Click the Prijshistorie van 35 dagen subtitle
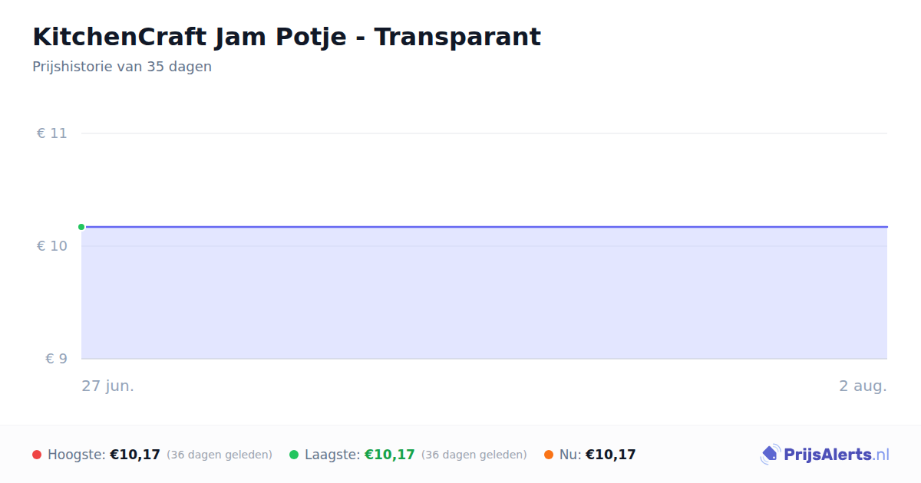The image size is (921, 483). pos(122,67)
